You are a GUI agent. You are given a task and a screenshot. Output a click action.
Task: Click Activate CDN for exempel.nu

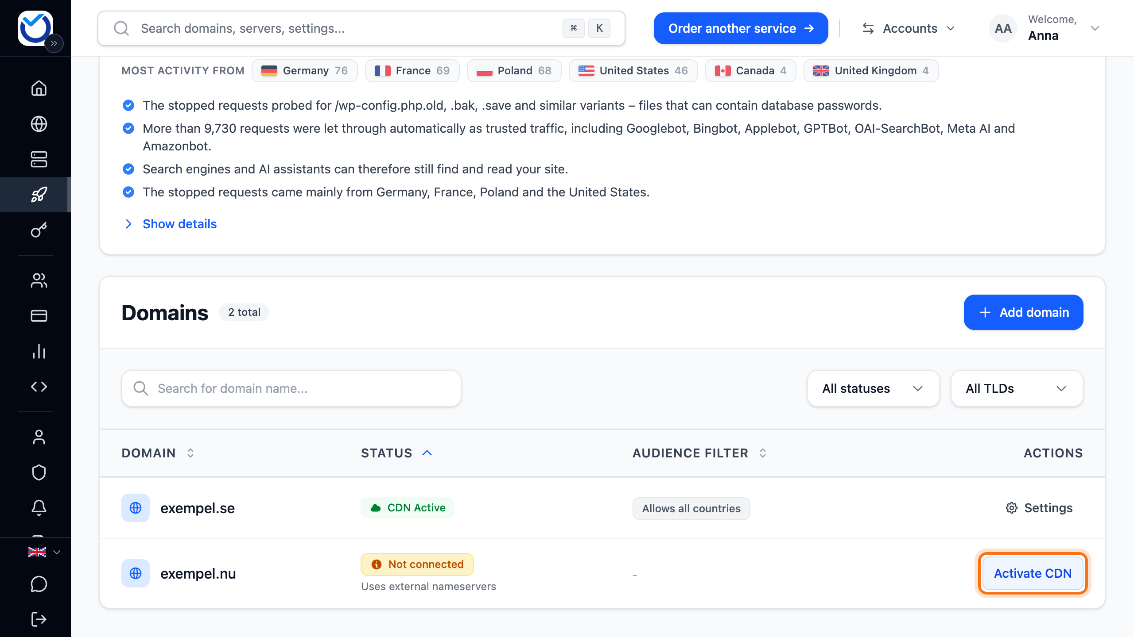pyautogui.click(x=1033, y=573)
